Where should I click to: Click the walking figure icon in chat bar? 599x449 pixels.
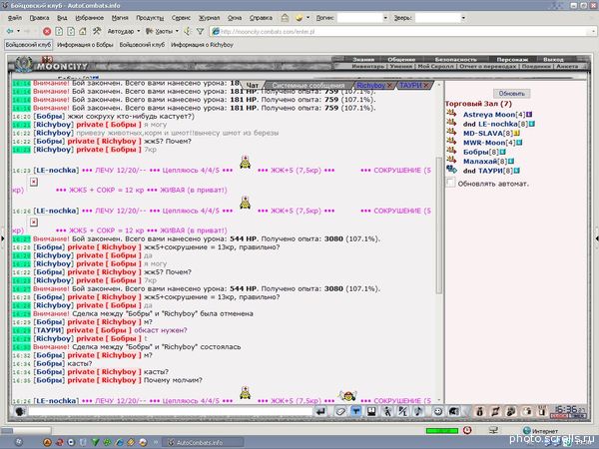[x=387, y=411]
